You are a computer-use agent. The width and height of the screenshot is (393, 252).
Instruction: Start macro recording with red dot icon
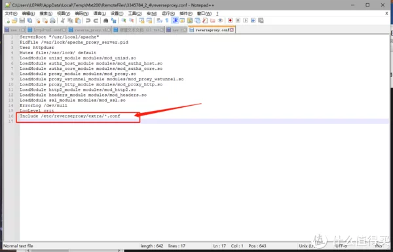pyautogui.click(x=230, y=21)
